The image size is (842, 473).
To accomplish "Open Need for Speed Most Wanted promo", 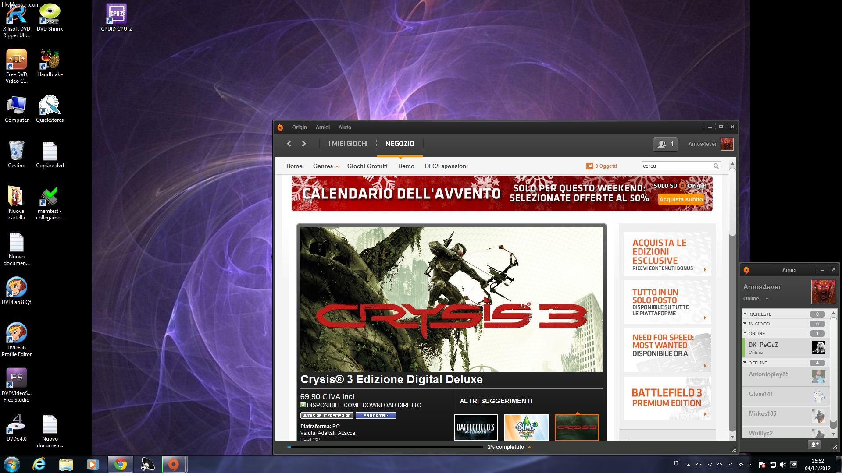I will 667,350.
